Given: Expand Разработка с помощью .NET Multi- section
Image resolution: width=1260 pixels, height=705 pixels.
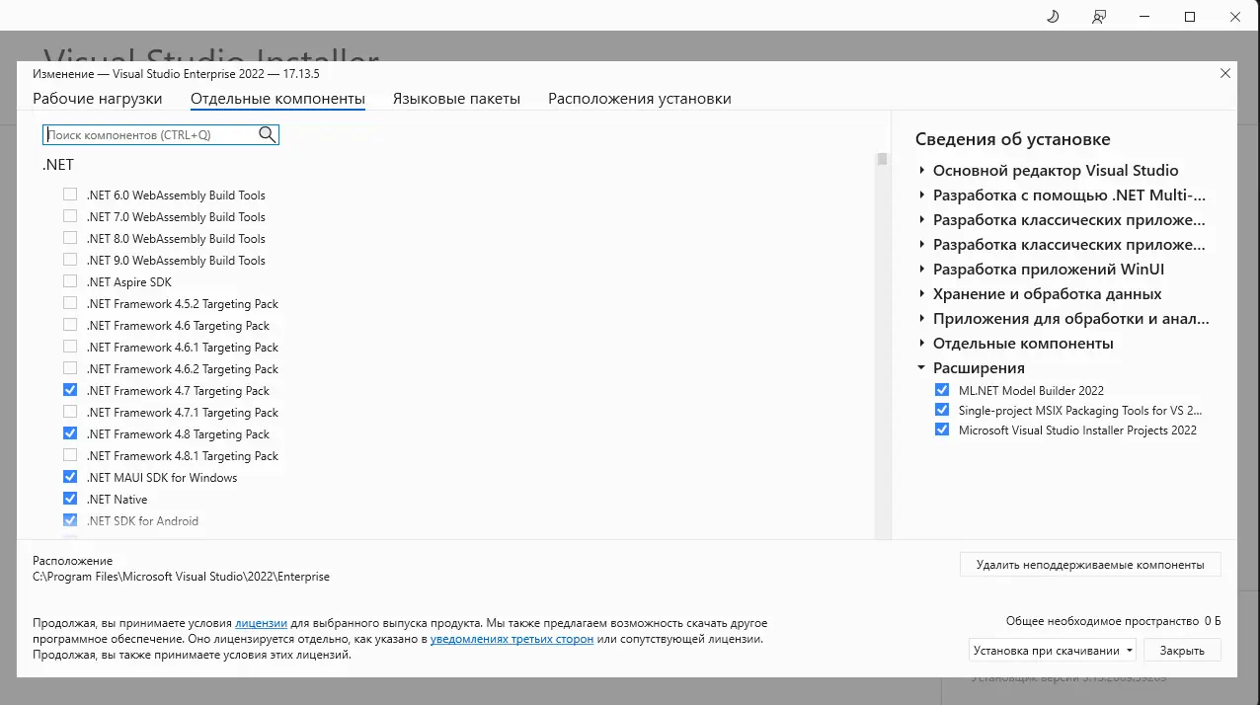Looking at the screenshot, I should [x=921, y=195].
